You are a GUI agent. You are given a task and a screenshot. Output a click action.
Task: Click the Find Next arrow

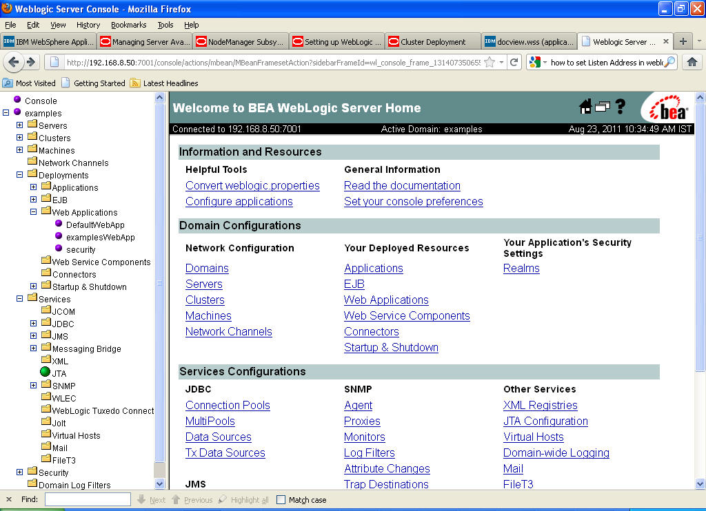(141, 499)
